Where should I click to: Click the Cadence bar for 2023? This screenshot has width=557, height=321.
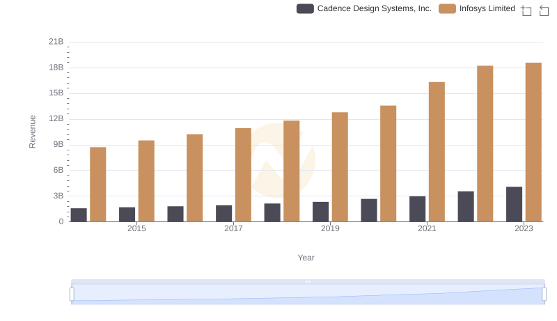click(514, 204)
